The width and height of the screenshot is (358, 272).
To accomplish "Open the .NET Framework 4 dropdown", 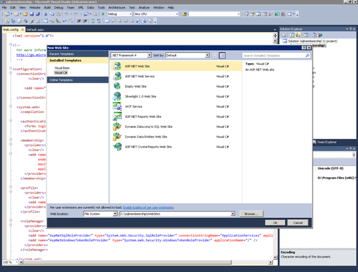I will tap(149, 55).
